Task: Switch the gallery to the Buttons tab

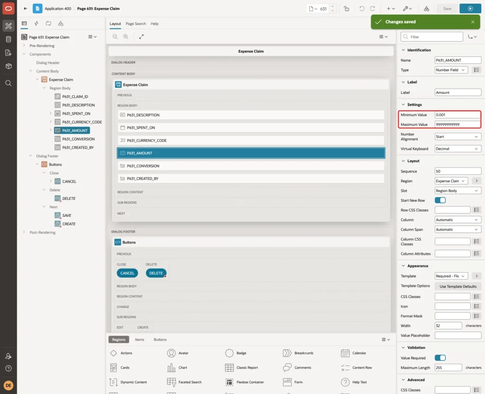Action: click(160, 340)
